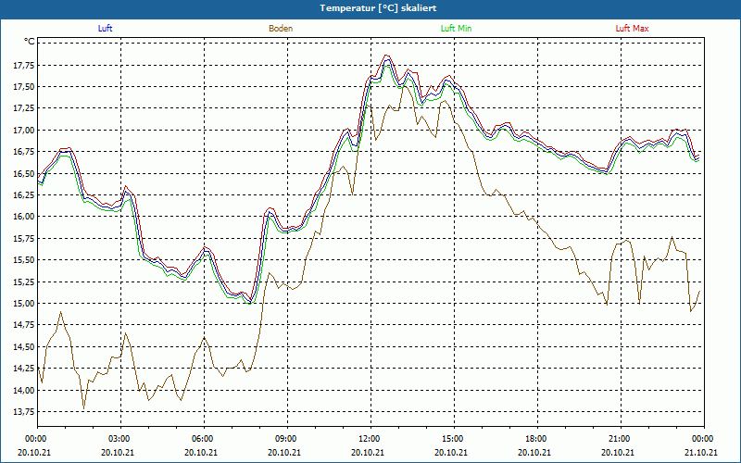Screen dimensions: 741x463
Task: Select the 21:00 time axis label
Action: [x=619, y=439]
